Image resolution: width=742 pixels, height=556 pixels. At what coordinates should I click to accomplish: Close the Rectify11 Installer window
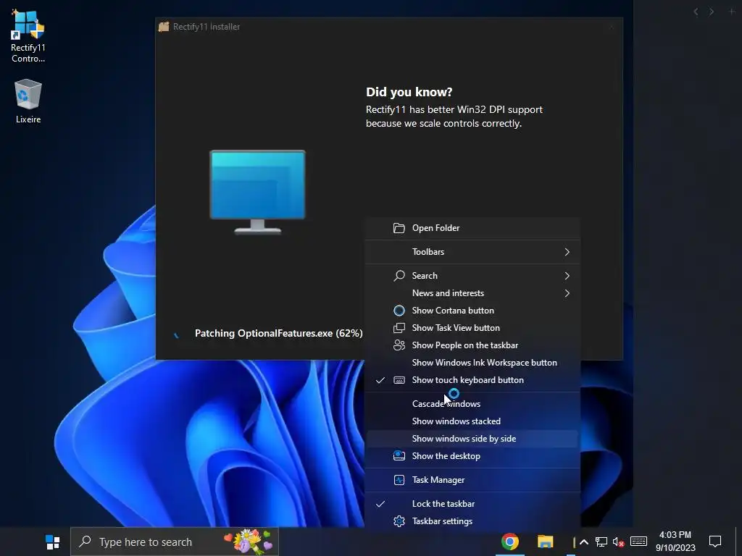click(611, 27)
